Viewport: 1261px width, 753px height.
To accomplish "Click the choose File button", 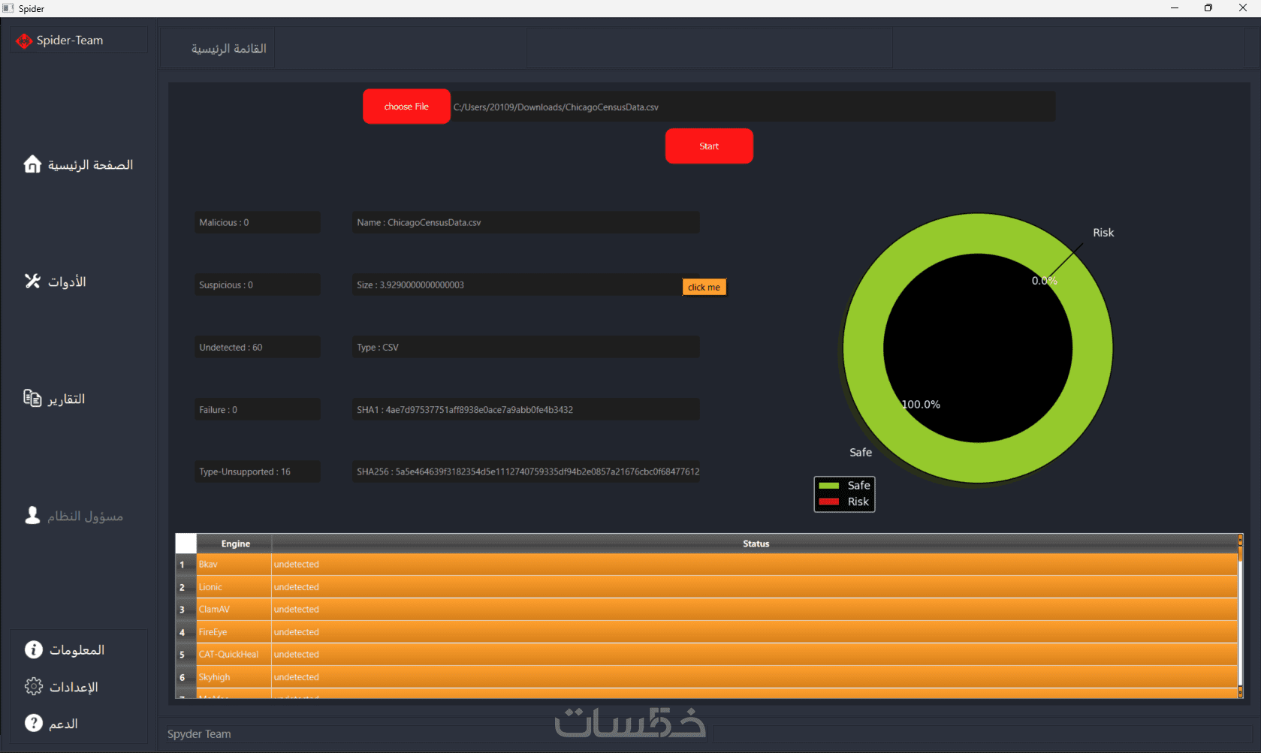I will 406,107.
